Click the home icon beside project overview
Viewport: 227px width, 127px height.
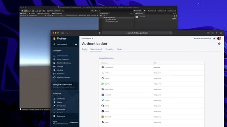(54, 44)
